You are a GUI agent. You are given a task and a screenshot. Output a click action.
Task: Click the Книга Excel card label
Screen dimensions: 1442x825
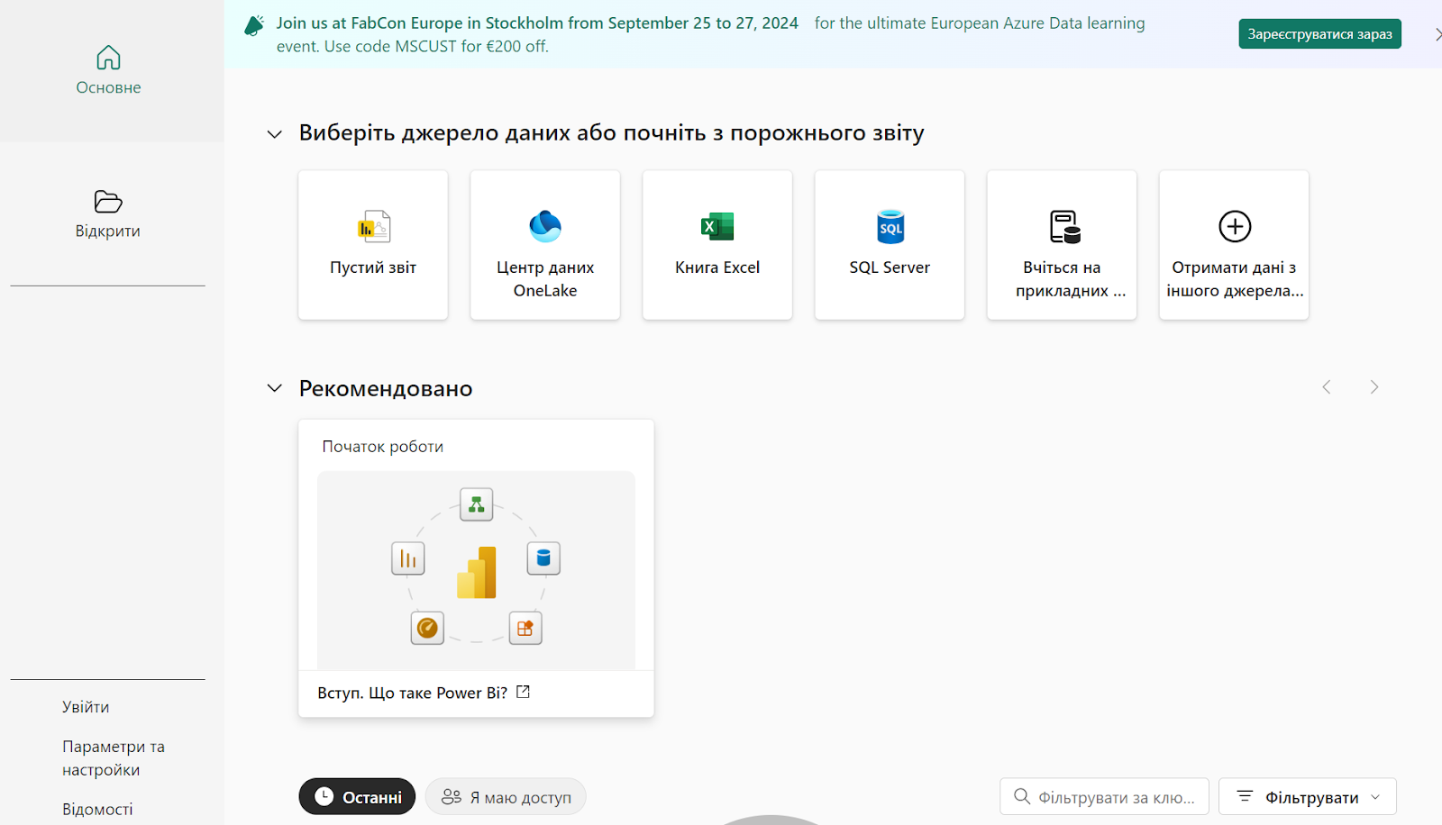[717, 267]
